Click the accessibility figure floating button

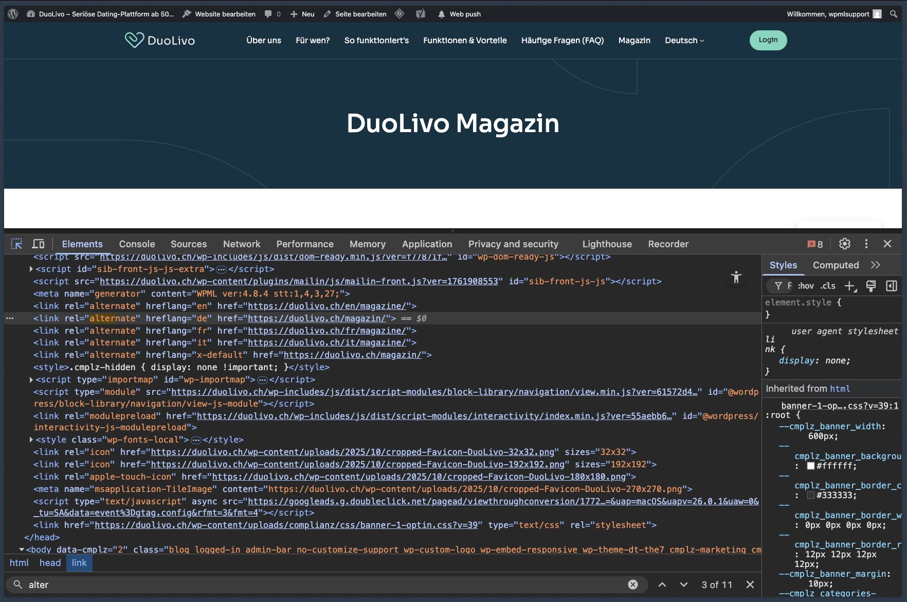[x=736, y=277]
